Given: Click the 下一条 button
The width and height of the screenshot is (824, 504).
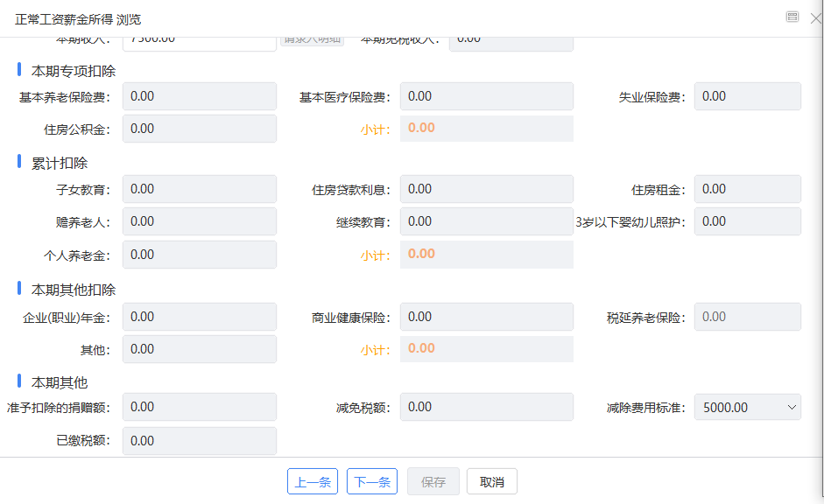Looking at the screenshot, I should [x=372, y=482].
